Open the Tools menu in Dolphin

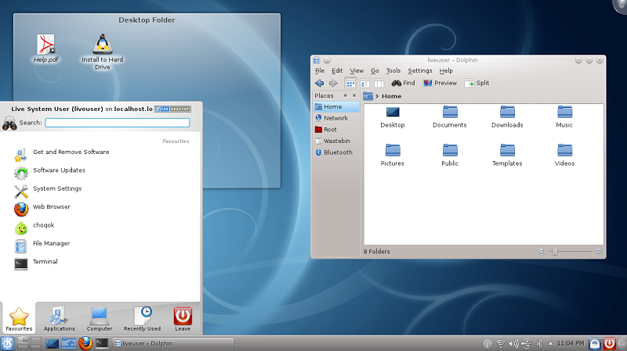pyautogui.click(x=393, y=70)
